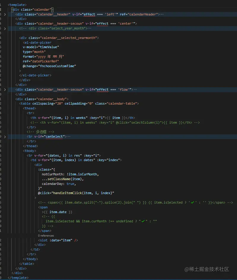
Task: Expand the folded tr v-if="canSelect" row
Action: (x=5, y=137)
